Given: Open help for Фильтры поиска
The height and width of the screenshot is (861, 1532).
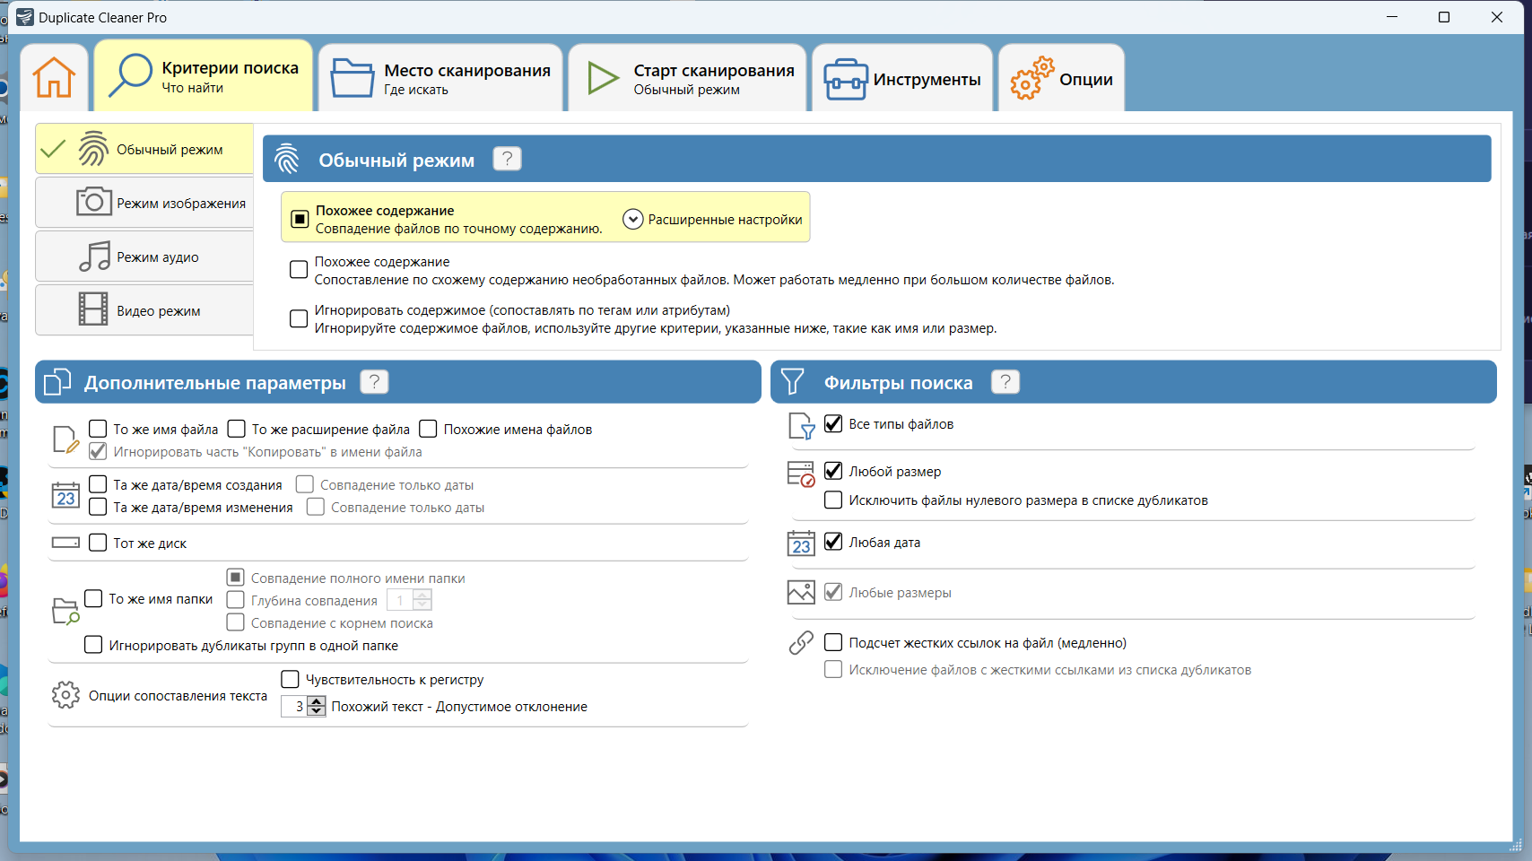Looking at the screenshot, I should click(1005, 382).
